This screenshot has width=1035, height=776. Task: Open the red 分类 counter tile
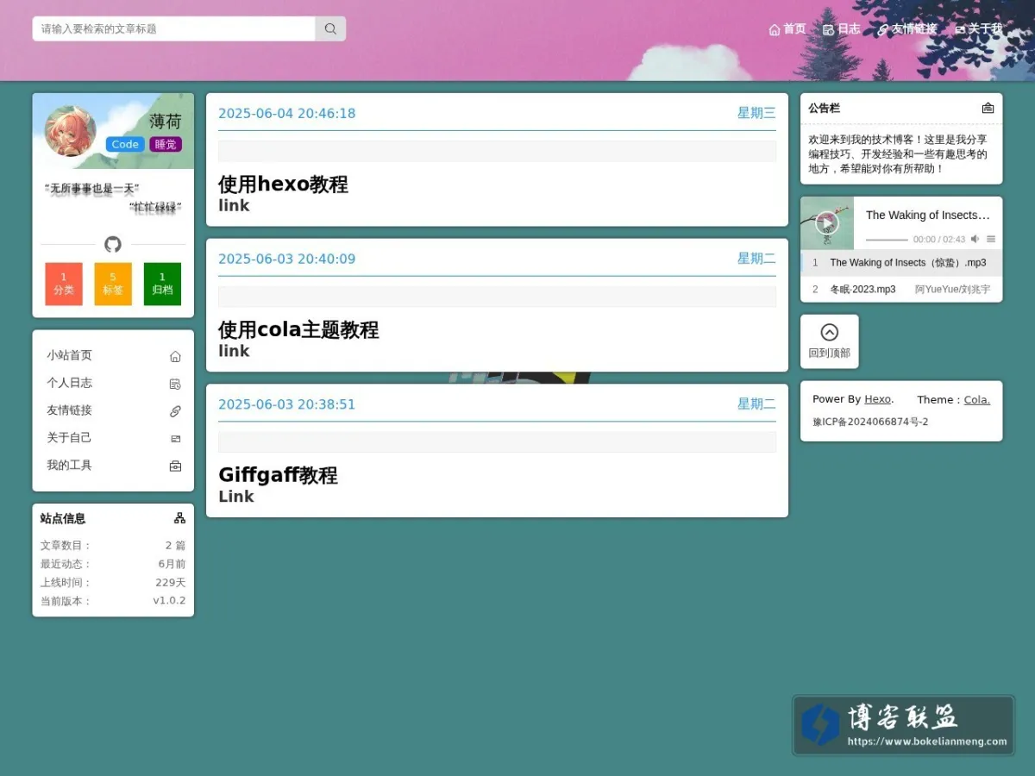pyautogui.click(x=64, y=284)
